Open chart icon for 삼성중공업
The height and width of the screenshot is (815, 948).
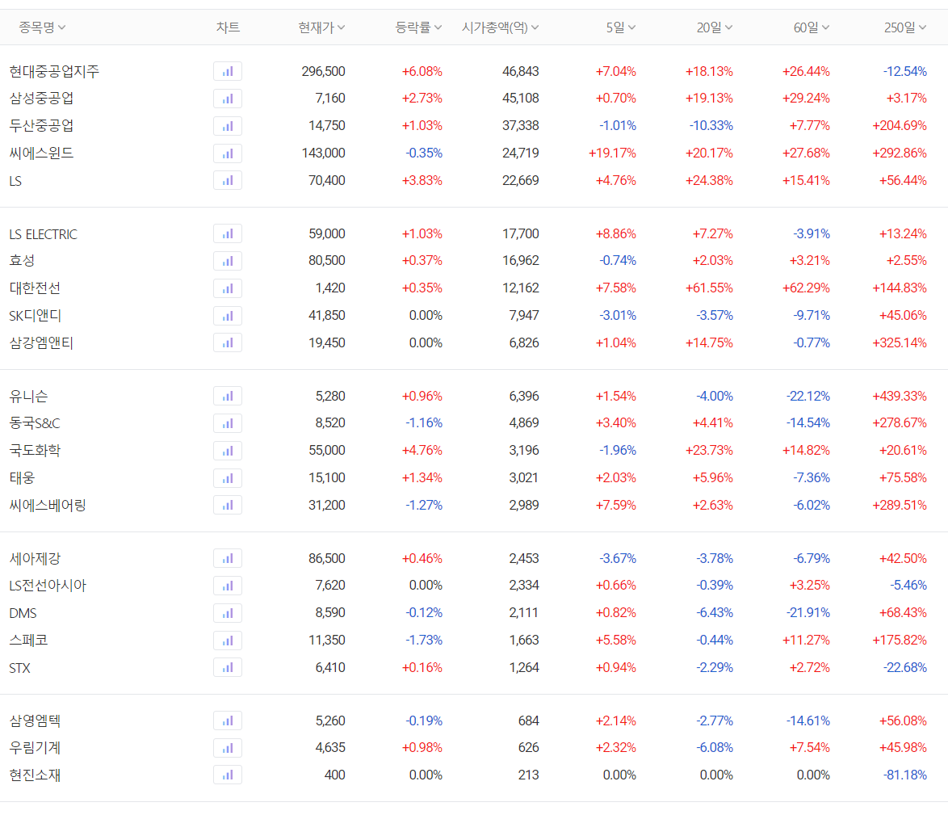click(228, 99)
